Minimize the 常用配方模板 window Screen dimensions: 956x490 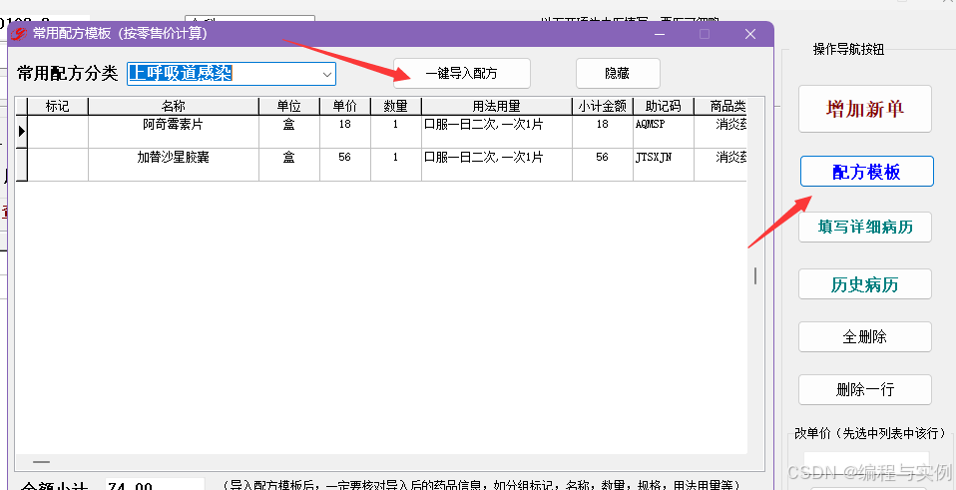[x=660, y=34]
